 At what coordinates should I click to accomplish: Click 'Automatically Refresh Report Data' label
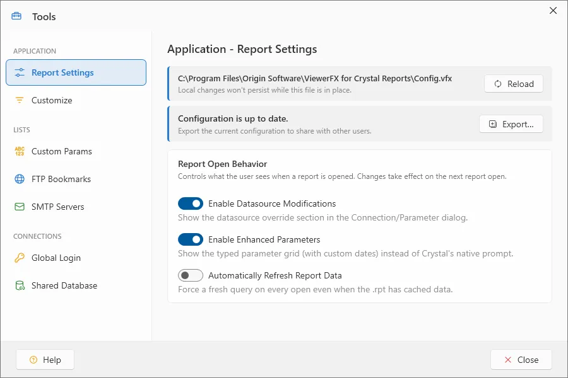pos(275,275)
